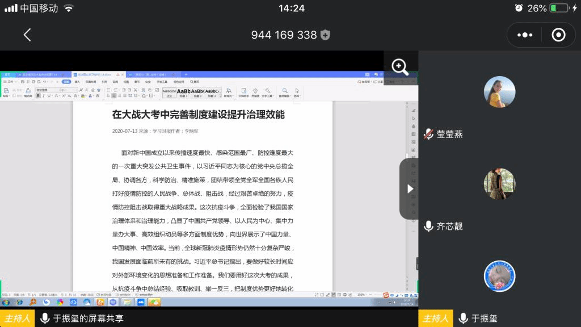The width and height of the screenshot is (581, 327).
Task: Tap the mini program close circle button
Action: (558, 35)
